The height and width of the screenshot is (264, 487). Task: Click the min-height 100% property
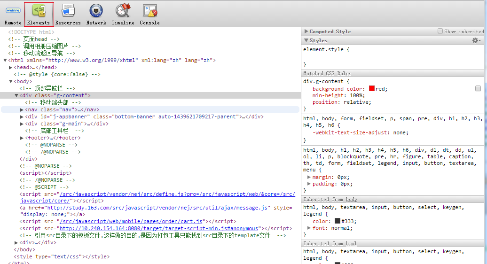(338, 95)
